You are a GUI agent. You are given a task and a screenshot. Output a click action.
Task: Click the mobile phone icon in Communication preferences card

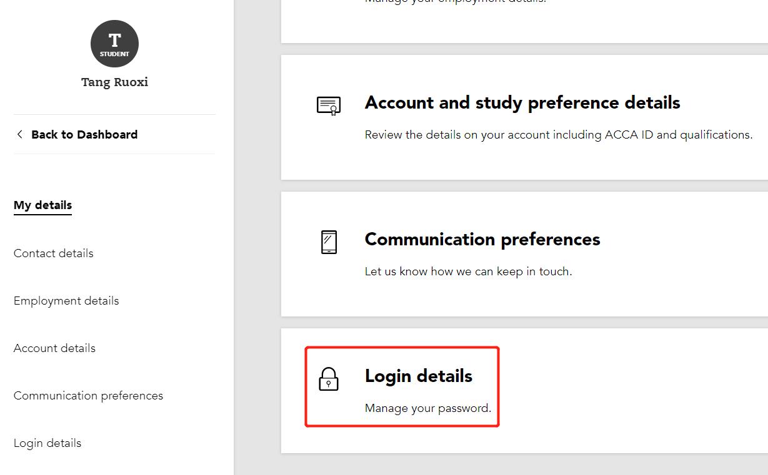tap(329, 242)
